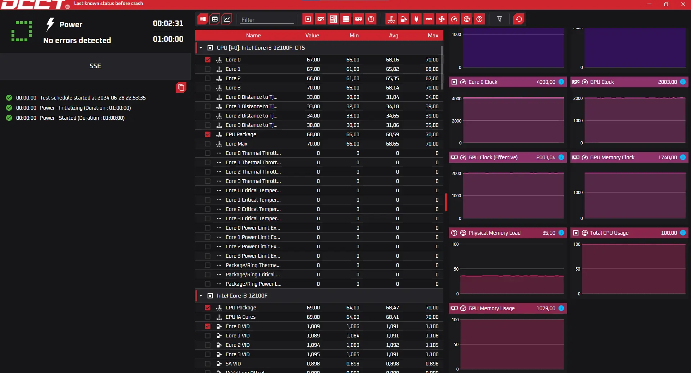
Task: Toggle the fan sensor type filter
Action: point(442,19)
